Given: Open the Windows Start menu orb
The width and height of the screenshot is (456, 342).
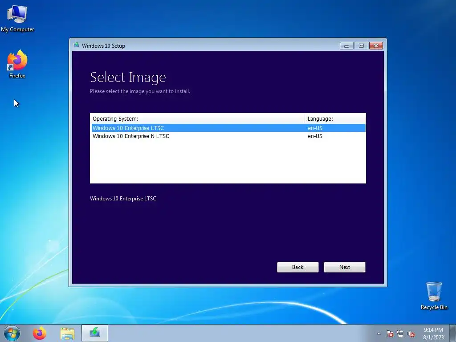Looking at the screenshot, I should click(x=12, y=333).
